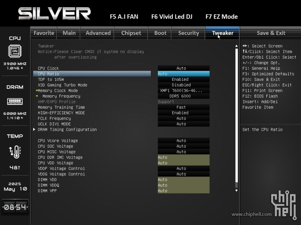Launch F6 Vivid Led DJ
Screen dimensions: 301x225
172,17
